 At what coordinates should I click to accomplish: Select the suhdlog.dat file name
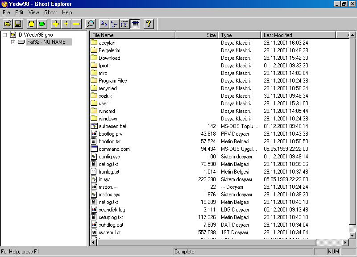[111, 225]
